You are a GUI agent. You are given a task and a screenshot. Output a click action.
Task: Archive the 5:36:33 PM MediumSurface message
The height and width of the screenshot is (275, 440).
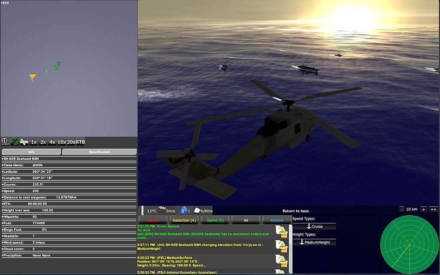281,261
